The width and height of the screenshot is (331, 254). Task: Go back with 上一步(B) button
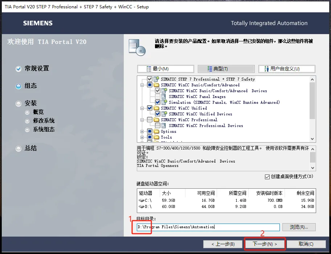click(223, 244)
